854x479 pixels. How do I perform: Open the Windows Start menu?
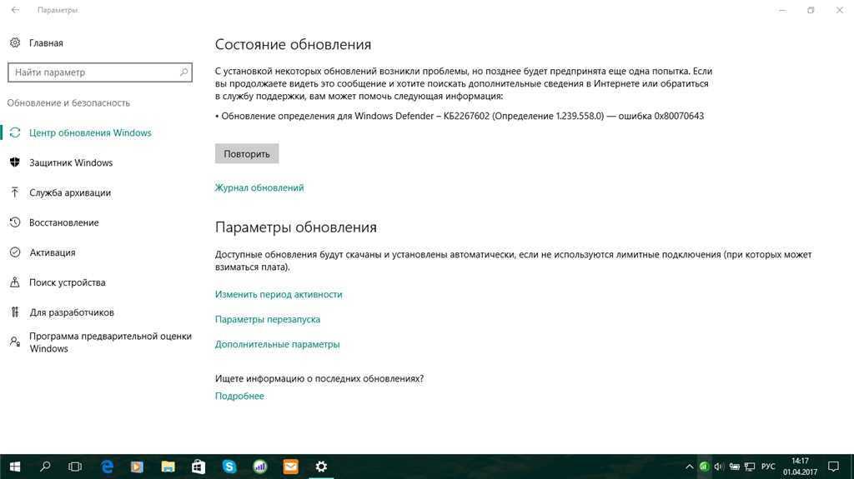tap(15, 467)
